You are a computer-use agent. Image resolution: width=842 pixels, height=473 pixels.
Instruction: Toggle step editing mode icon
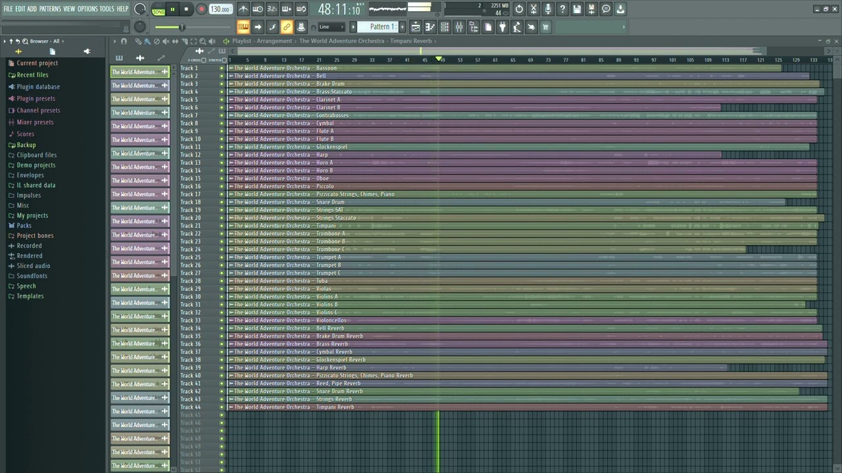(x=272, y=27)
